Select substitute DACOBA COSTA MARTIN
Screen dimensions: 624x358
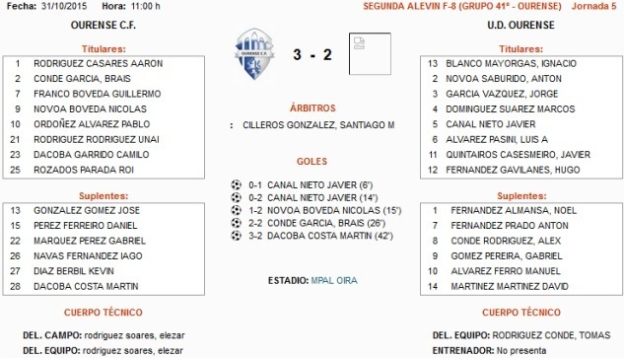tap(86, 286)
